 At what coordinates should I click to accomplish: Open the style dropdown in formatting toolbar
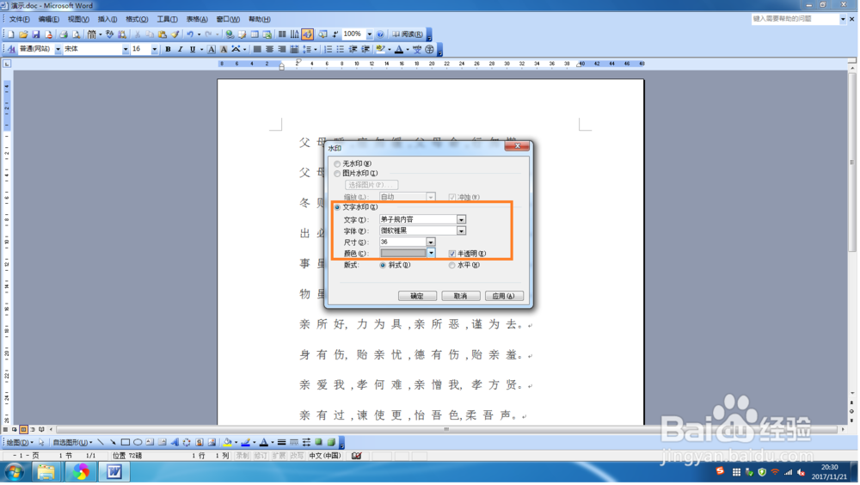[58, 49]
